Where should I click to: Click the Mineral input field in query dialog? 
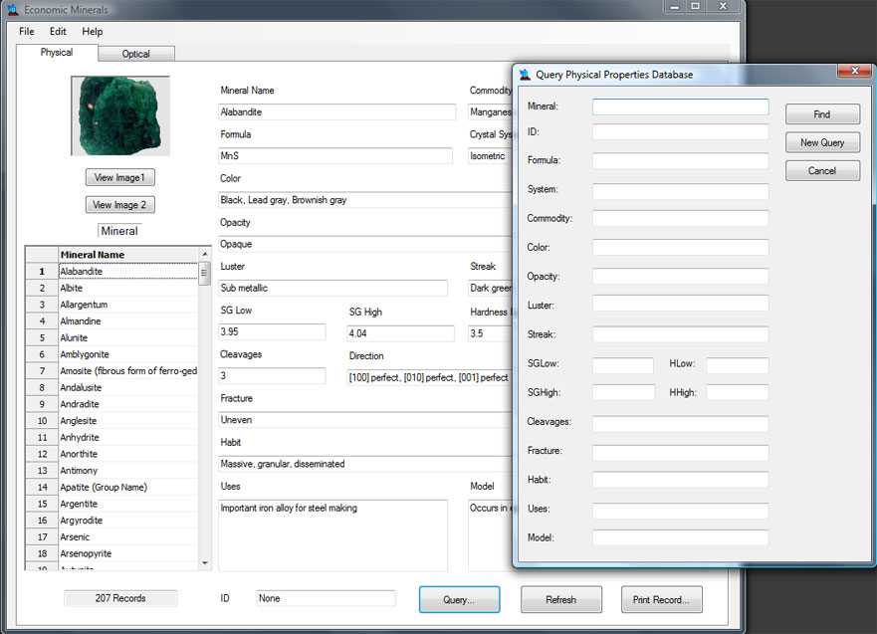coord(680,106)
